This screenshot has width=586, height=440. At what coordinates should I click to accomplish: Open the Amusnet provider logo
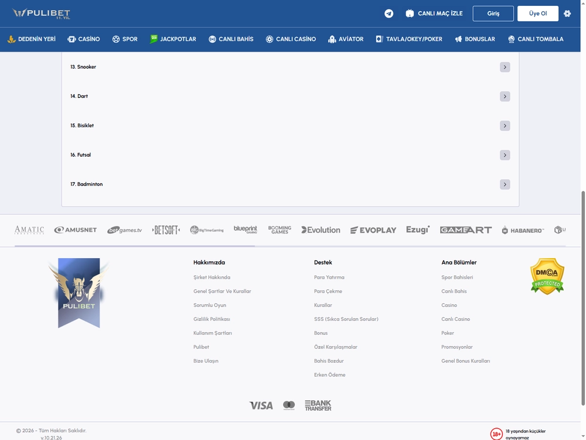point(76,230)
